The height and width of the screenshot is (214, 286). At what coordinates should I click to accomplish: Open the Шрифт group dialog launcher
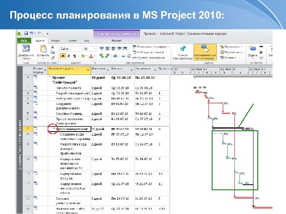95,63
